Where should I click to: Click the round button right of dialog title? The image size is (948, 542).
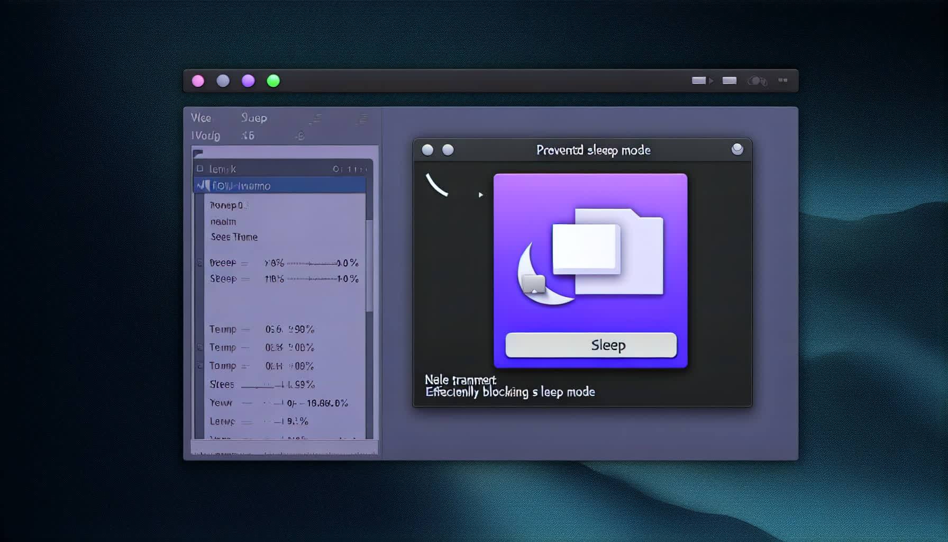pyautogui.click(x=737, y=150)
